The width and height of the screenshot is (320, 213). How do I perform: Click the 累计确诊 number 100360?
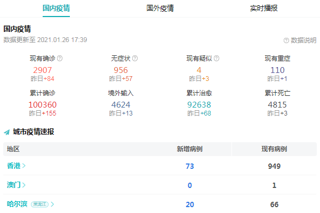click(x=42, y=104)
